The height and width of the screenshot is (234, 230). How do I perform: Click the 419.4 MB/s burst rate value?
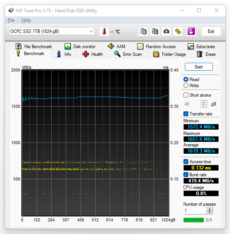pos(201,181)
